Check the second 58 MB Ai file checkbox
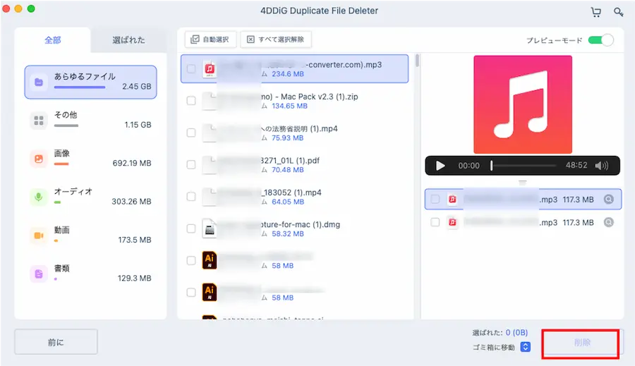This screenshot has height=366, width=635. click(191, 293)
